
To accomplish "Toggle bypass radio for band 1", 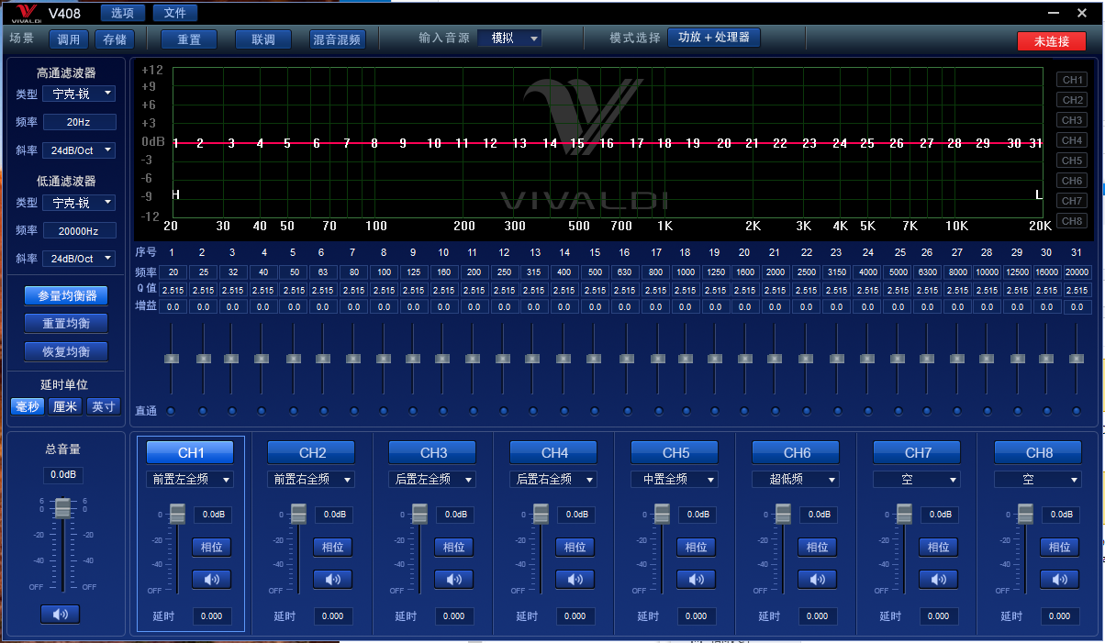I will click(172, 411).
